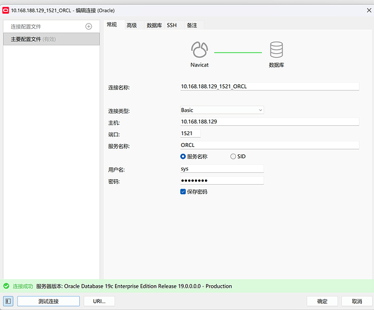Select the 服务名称 radio button
This screenshot has width=374, height=310.
coord(183,156)
